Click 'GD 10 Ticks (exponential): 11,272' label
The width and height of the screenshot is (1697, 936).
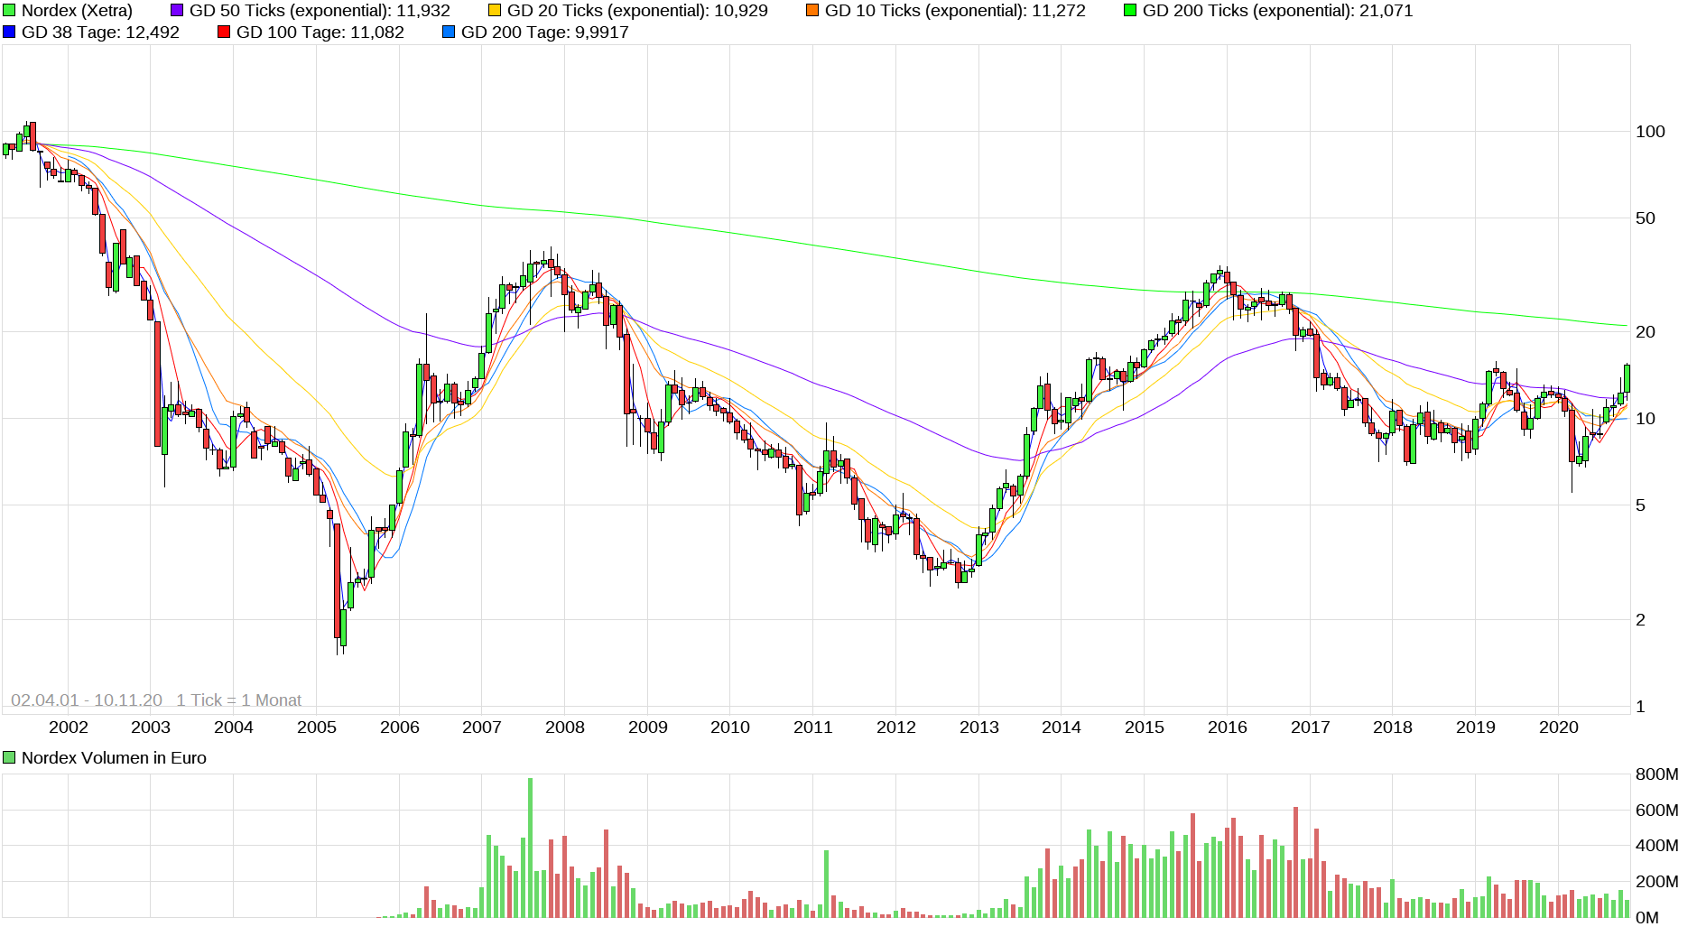click(955, 11)
